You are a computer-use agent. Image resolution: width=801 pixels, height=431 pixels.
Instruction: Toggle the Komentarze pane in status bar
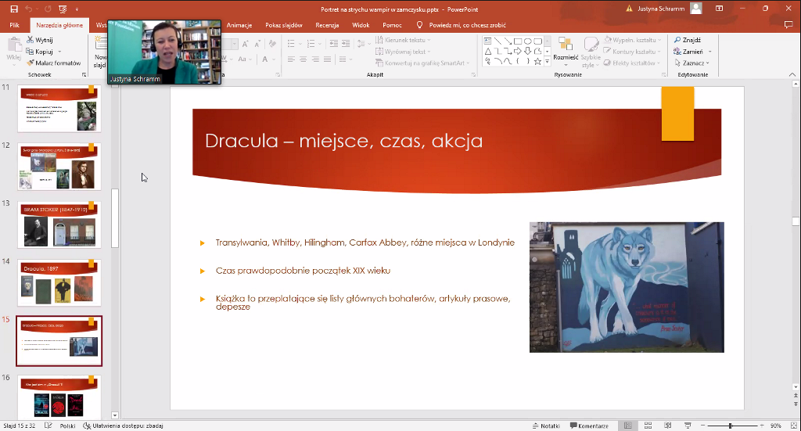pos(588,426)
